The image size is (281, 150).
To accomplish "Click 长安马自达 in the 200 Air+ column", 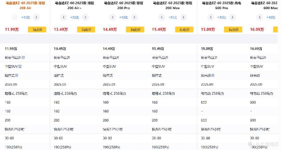I will [x=62, y=58].
